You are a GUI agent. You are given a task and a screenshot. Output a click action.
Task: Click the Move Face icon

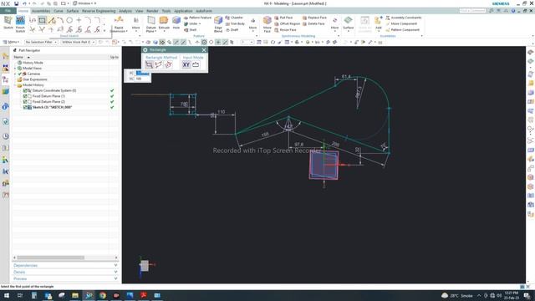click(267, 20)
